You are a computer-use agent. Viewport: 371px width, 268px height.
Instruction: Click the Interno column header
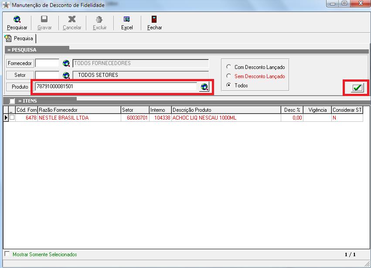pyautogui.click(x=160, y=110)
